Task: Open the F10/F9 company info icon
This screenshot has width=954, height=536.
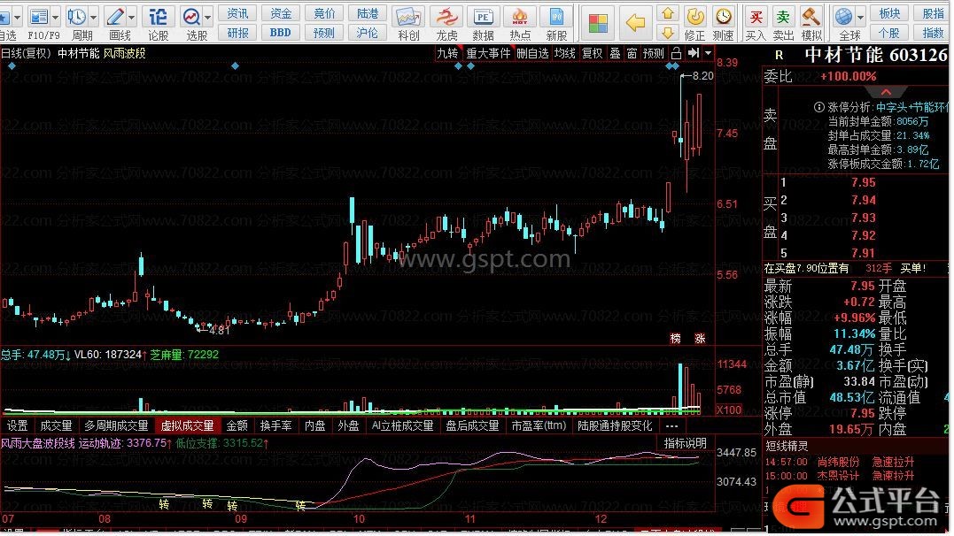Action: tap(38, 17)
